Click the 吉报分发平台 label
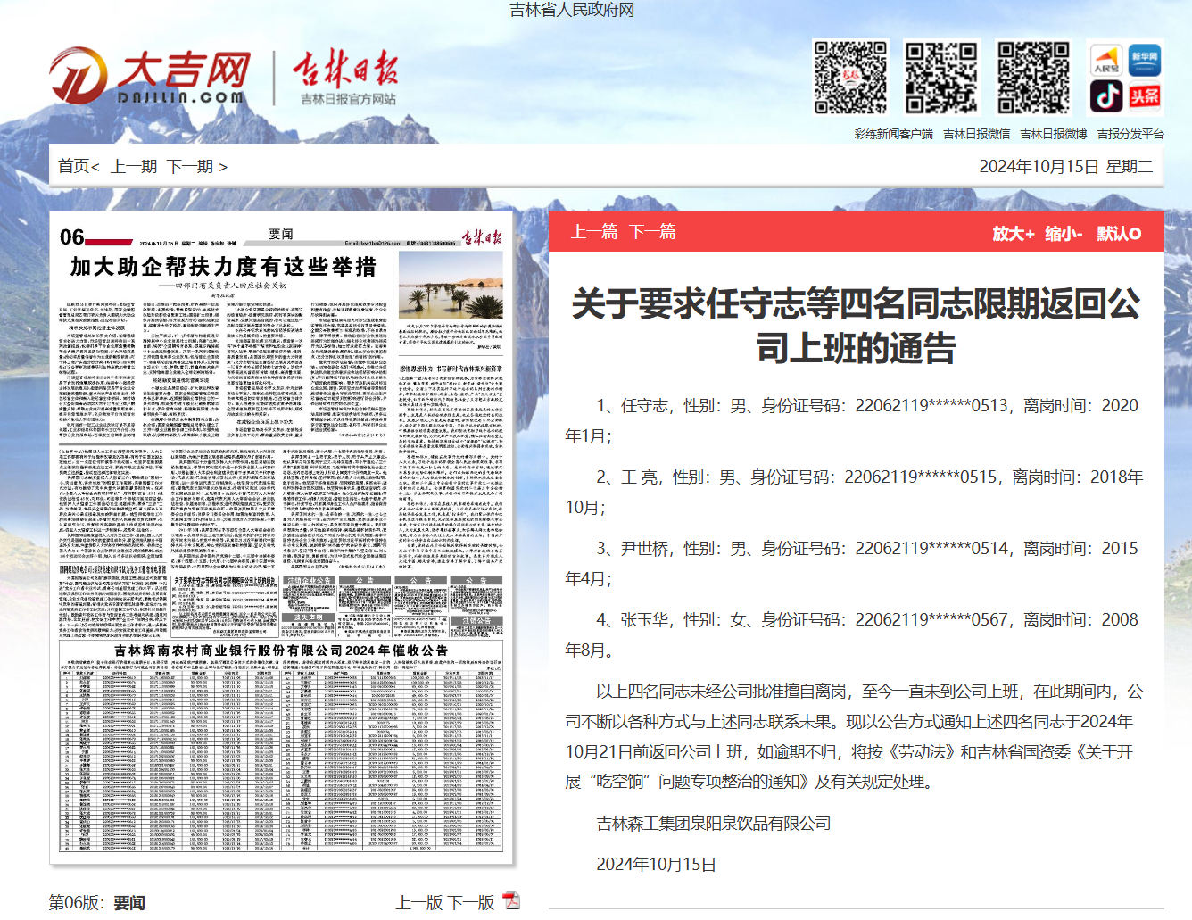 [x=1130, y=134]
